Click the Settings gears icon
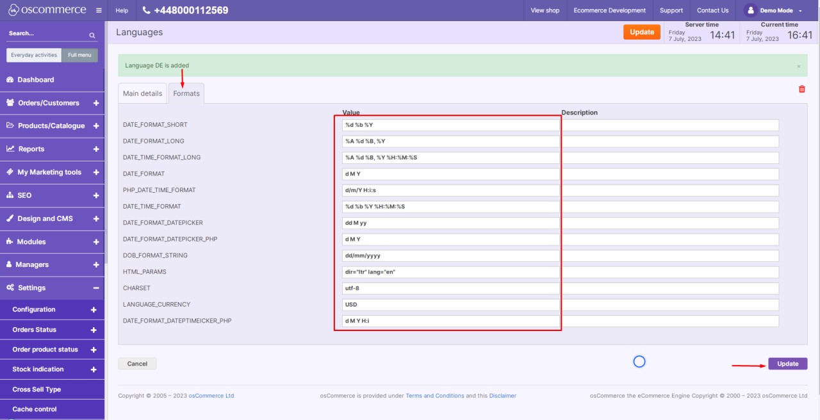This screenshot has height=420, width=820. [10, 287]
